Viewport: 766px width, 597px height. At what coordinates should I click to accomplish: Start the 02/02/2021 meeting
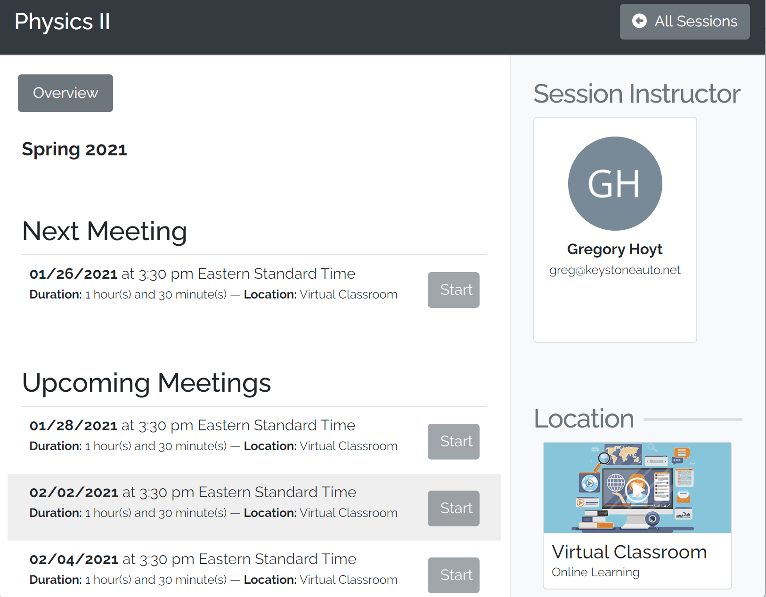pyautogui.click(x=454, y=508)
